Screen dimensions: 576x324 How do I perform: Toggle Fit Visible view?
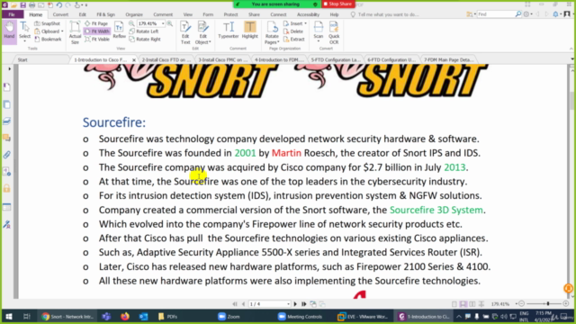(97, 40)
